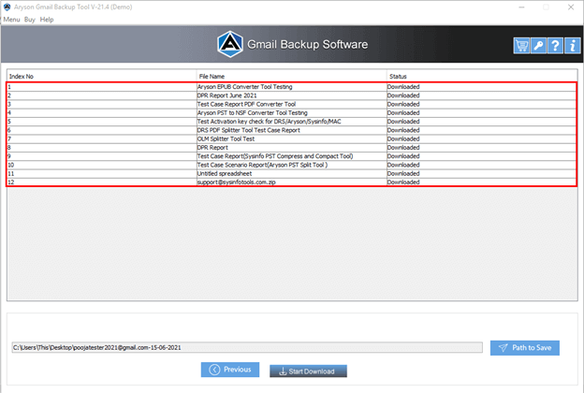Click the save path text field
The image size is (584, 393).
pos(247,347)
